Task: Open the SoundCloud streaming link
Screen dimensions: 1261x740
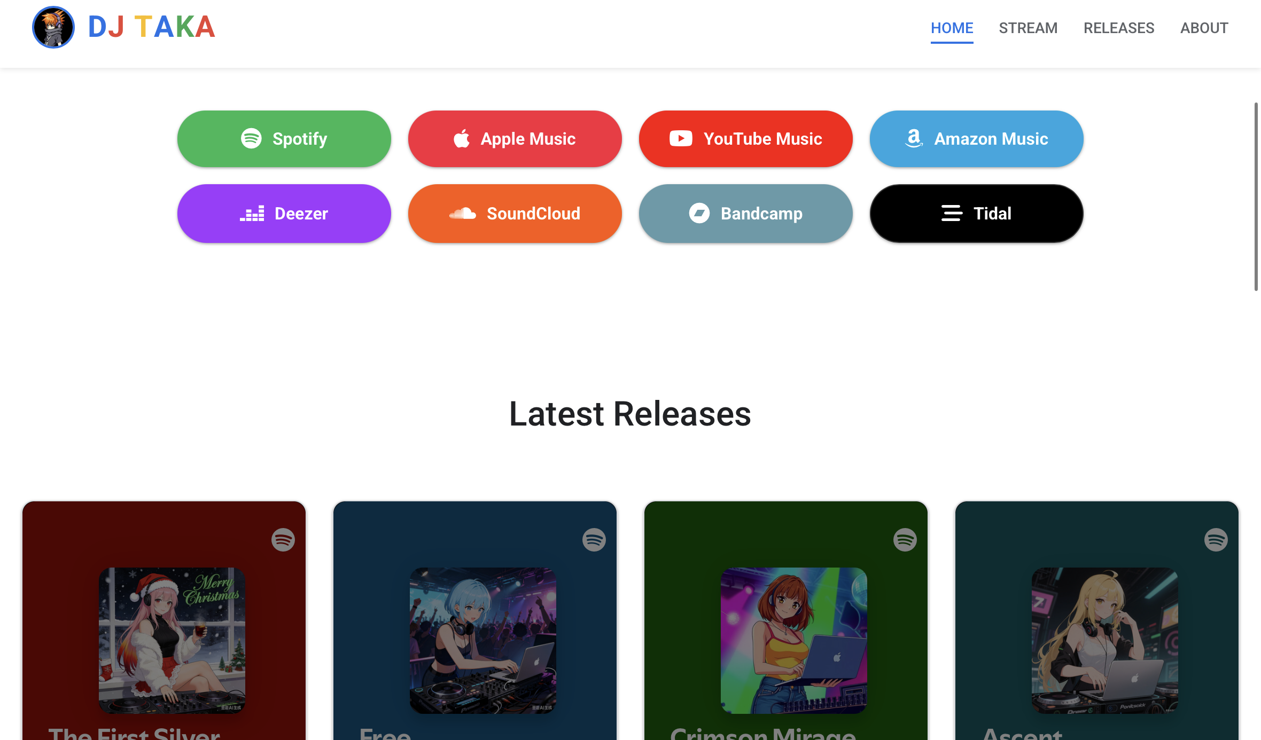Action: pos(515,214)
